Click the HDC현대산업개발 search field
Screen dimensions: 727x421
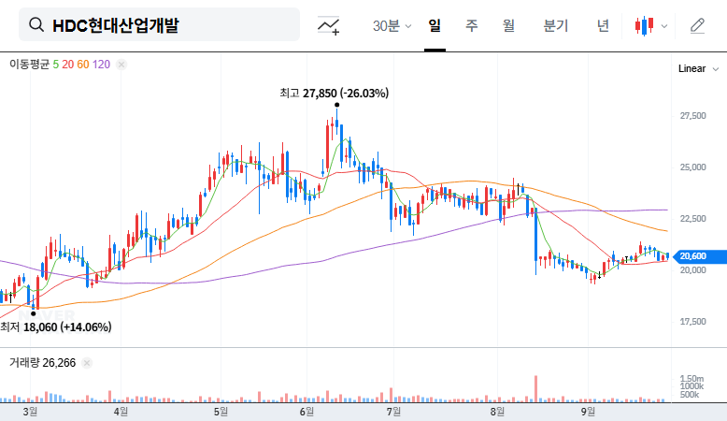[x=159, y=24]
